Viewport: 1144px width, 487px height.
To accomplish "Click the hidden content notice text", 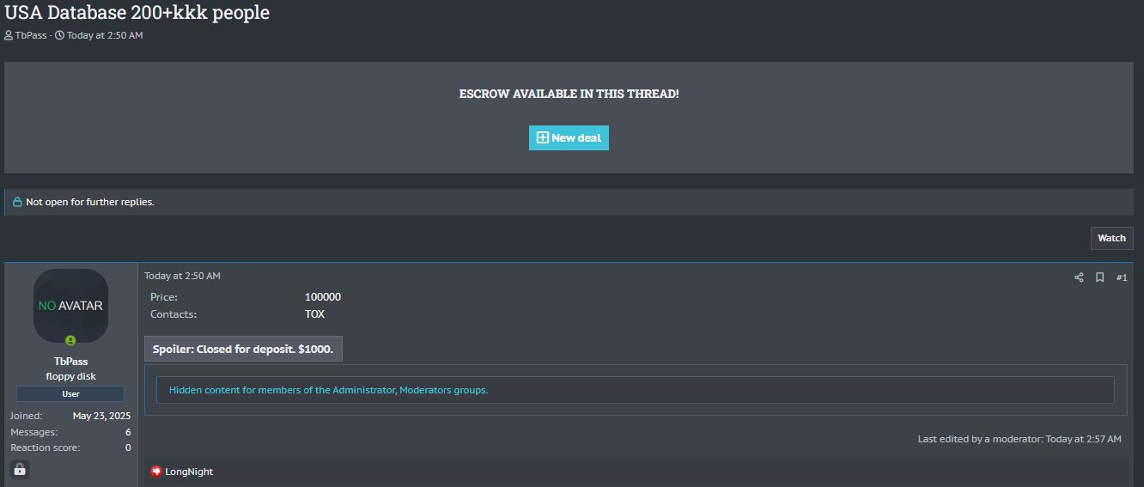I will pyautogui.click(x=328, y=390).
